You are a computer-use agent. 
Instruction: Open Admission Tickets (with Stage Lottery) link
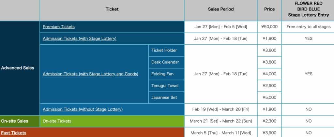(80, 38)
